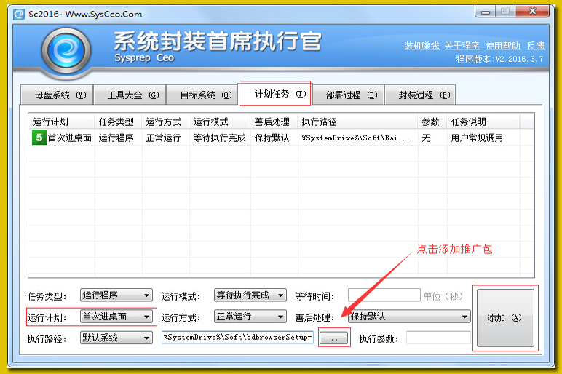Open the 运行方式 dropdown showing 正常运行

click(x=250, y=317)
